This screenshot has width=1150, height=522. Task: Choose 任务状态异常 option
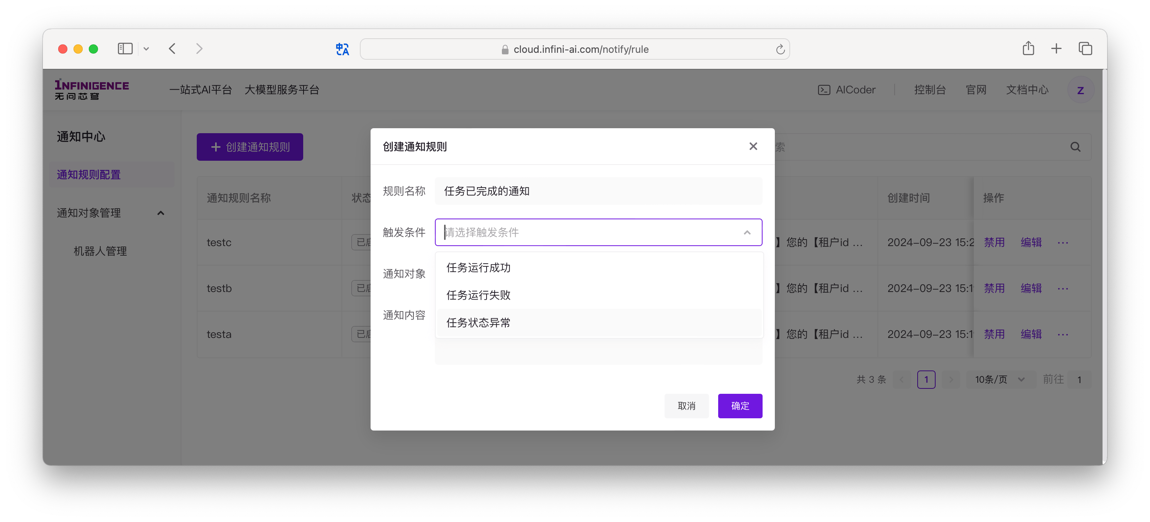599,323
